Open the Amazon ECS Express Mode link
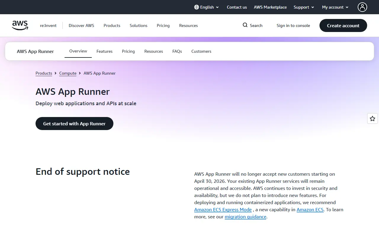 pos(223,209)
